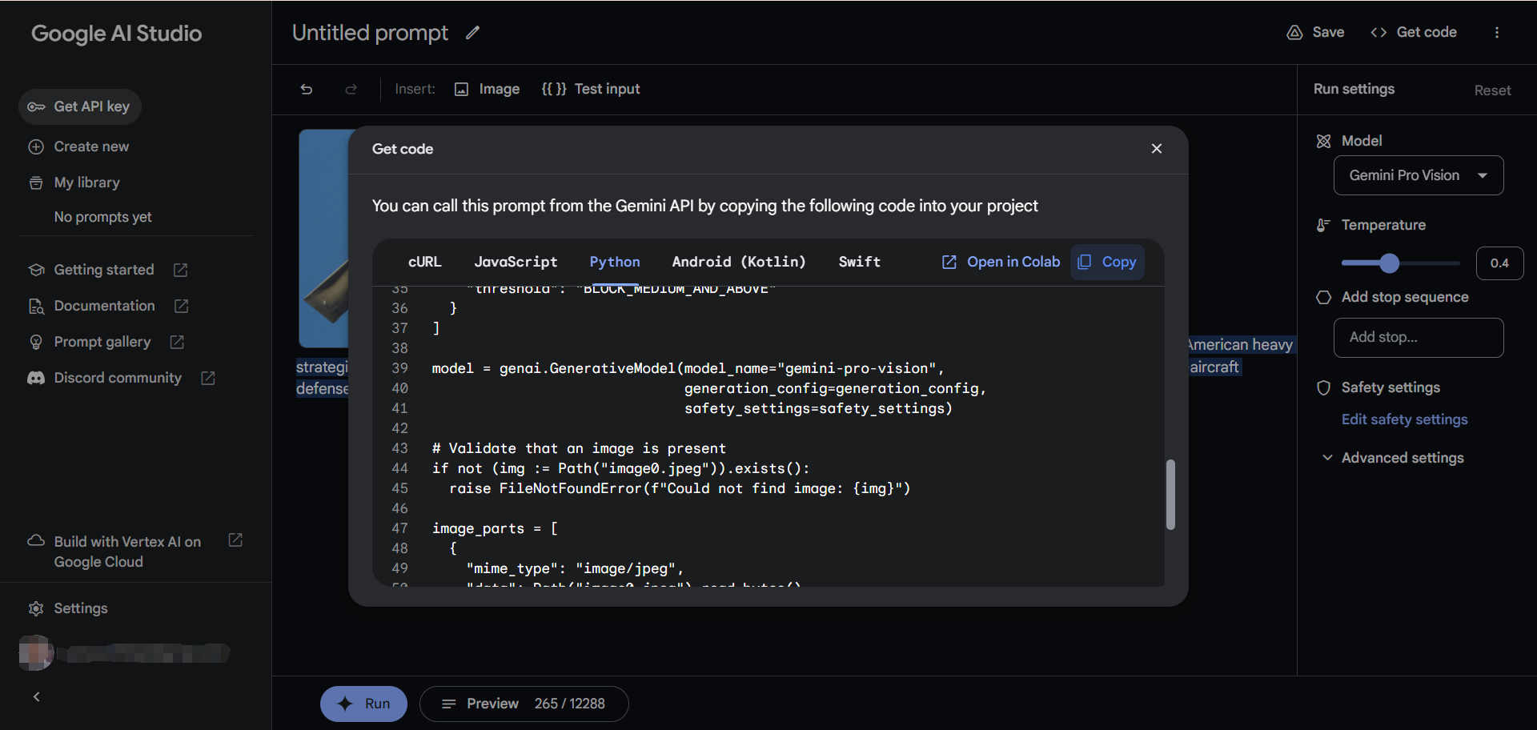The height and width of the screenshot is (730, 1537).
Task: Open Settings in the sidebar
Action: pyautogui.click(x=68, y=608)
